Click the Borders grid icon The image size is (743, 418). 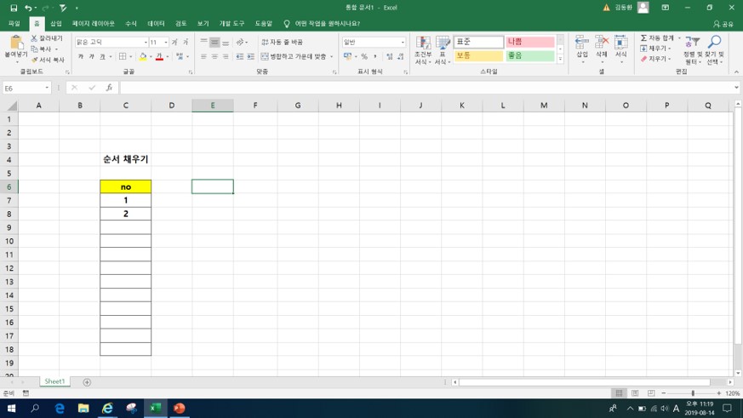[x=123, y=56]
